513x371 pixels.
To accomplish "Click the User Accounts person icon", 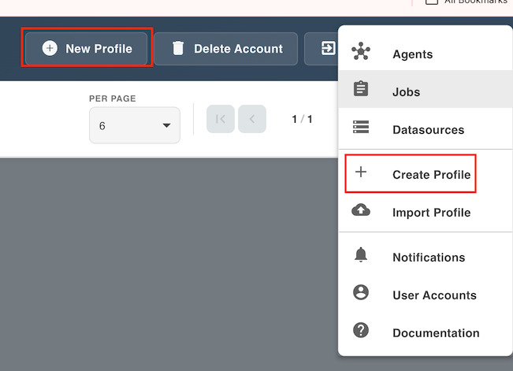I will (x=361, y=292).
